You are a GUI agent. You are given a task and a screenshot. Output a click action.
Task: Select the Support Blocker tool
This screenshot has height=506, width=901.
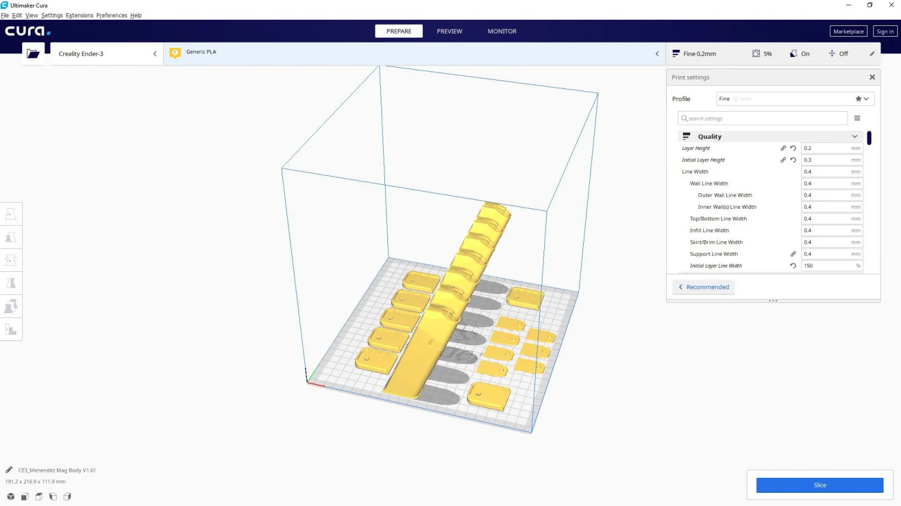11,330
